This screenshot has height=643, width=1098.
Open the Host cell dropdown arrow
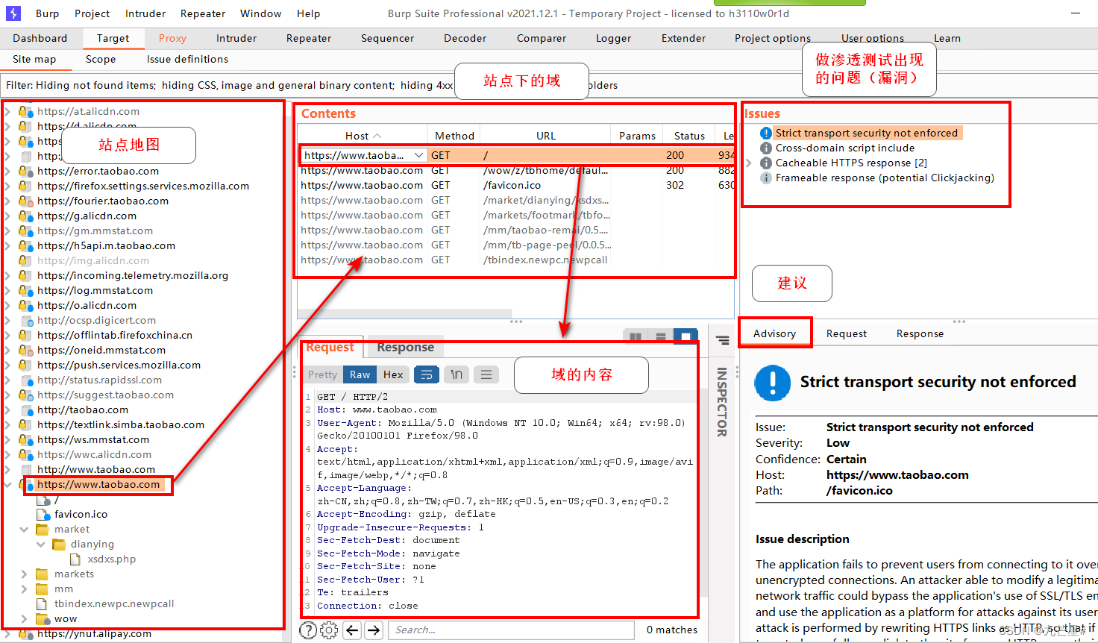(418, 155)
